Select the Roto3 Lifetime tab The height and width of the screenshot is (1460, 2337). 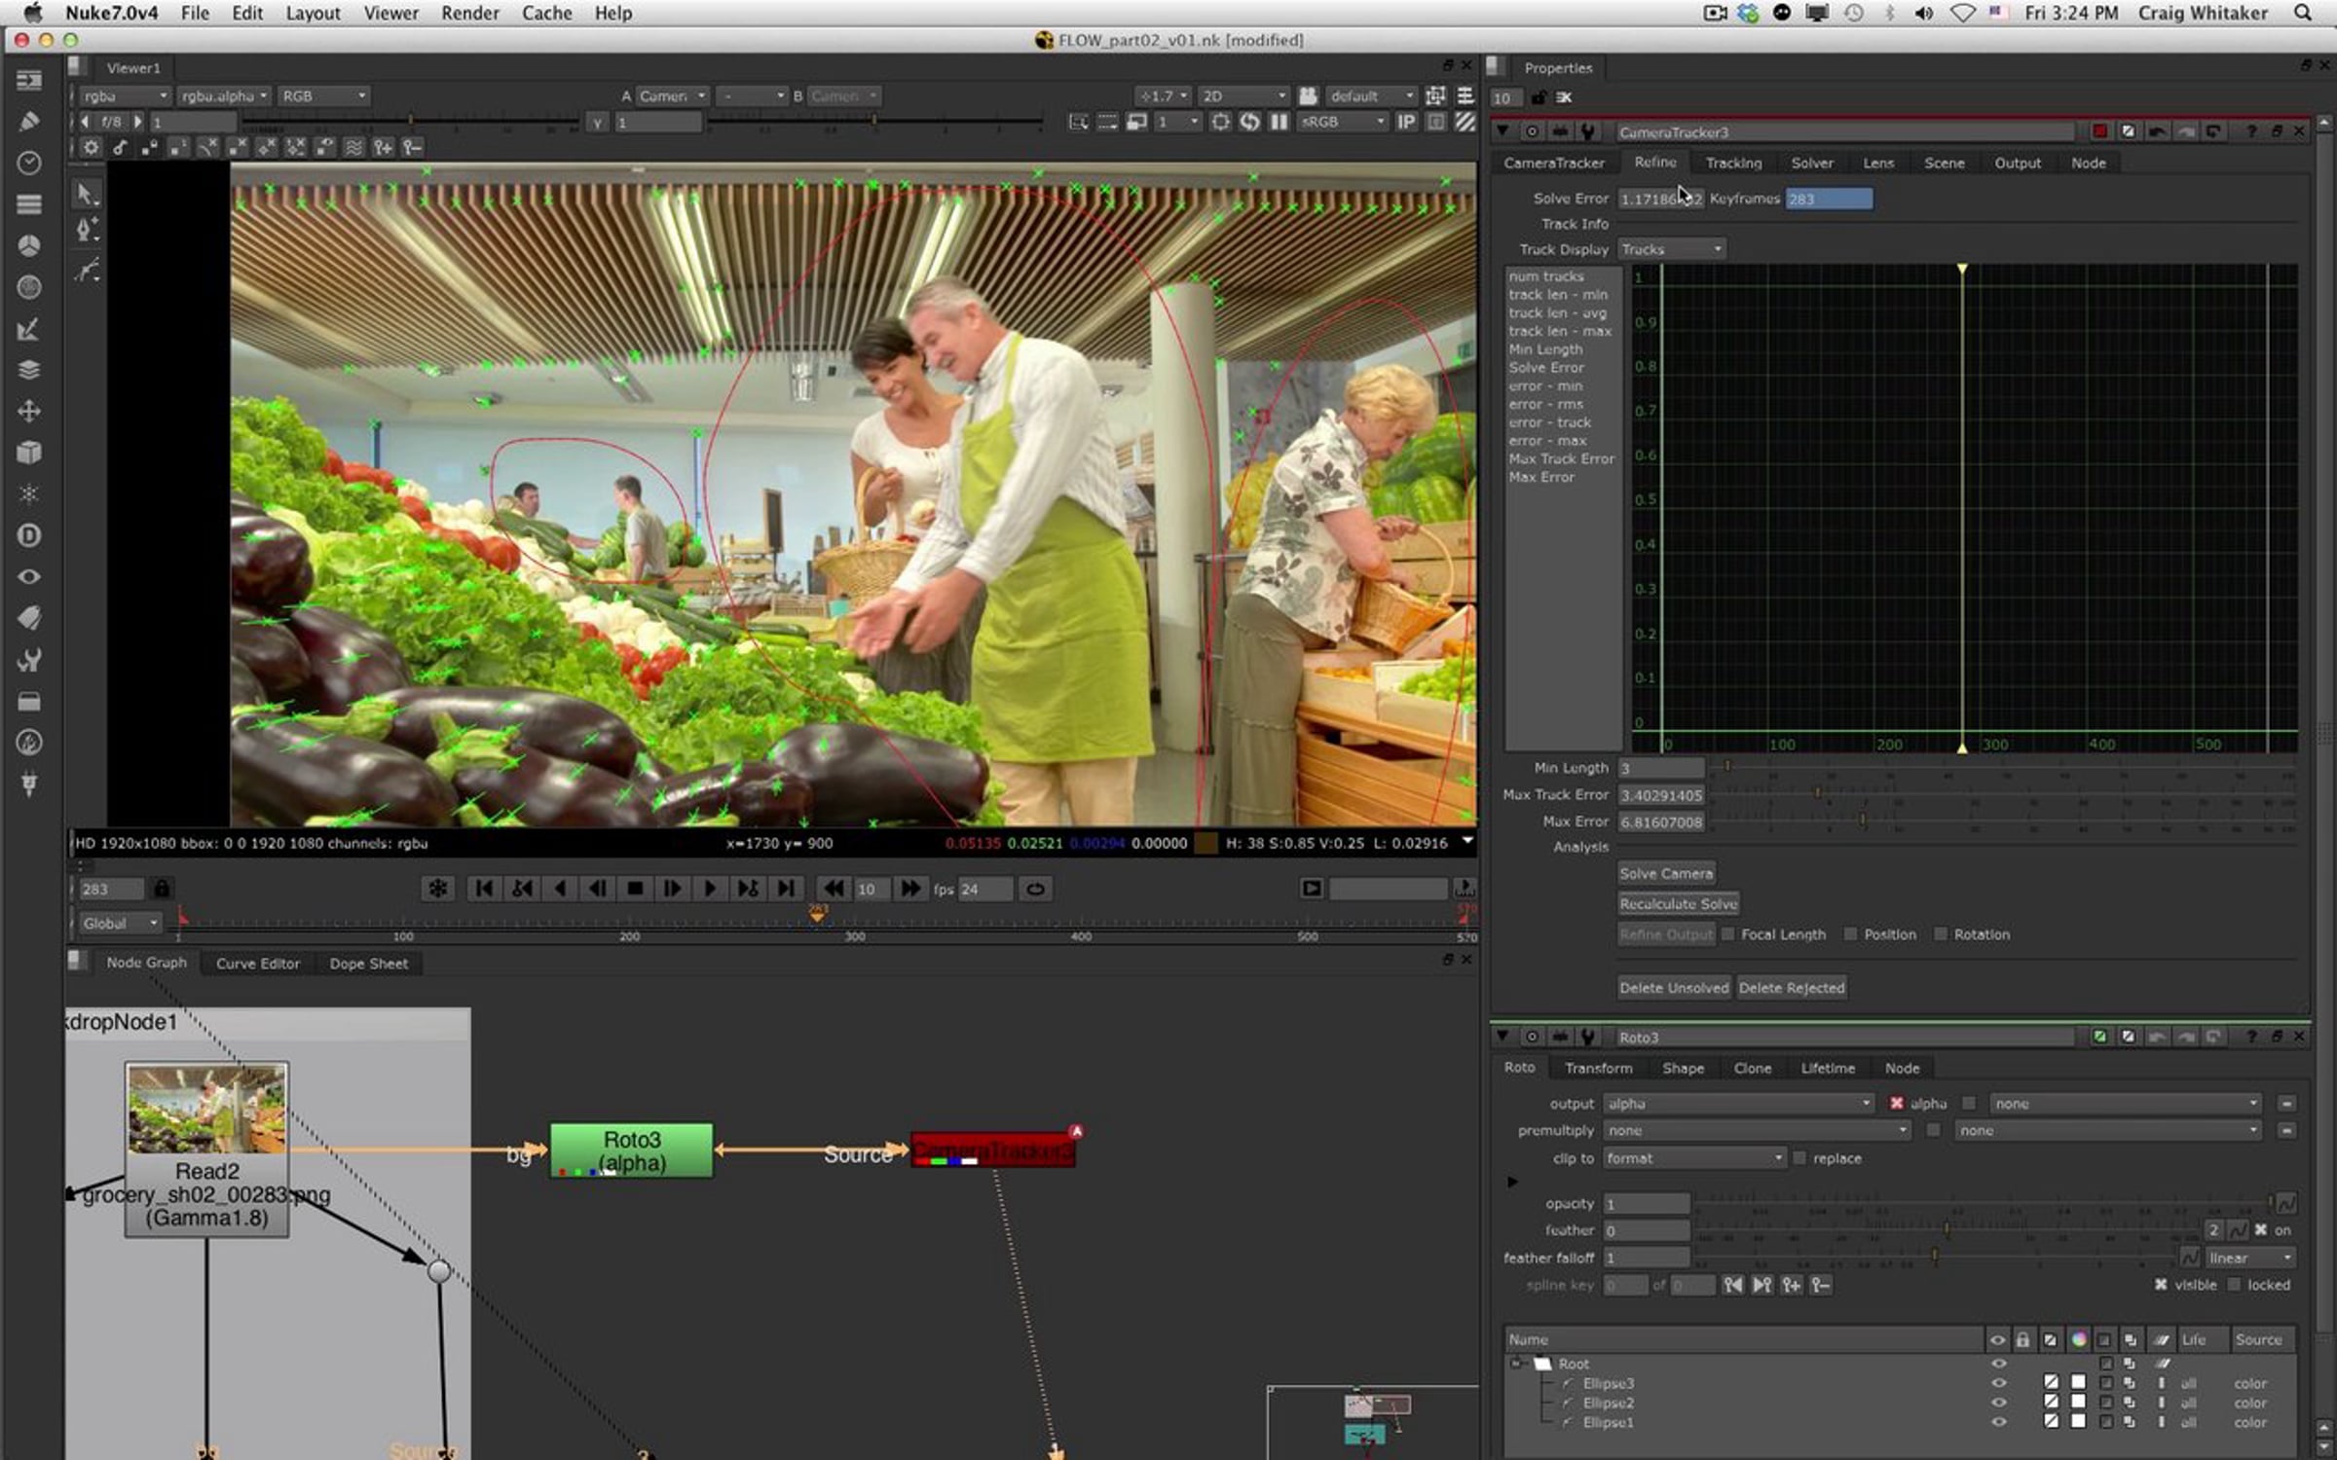click(1828, 1068)
